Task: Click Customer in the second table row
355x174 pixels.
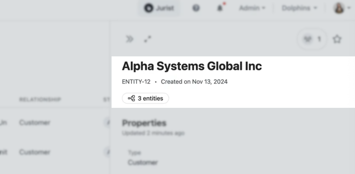Action: (35, 152)
